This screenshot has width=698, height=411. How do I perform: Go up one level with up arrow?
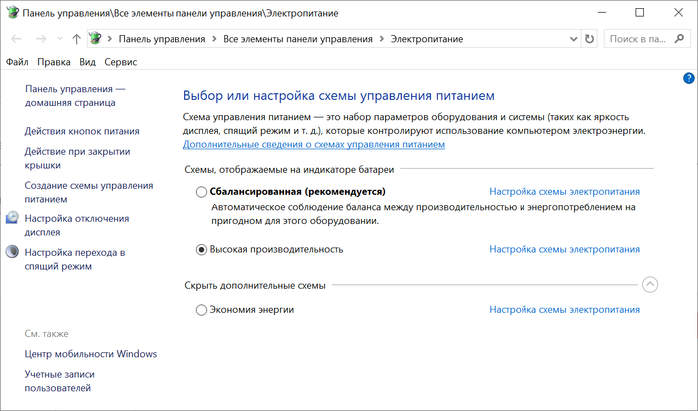point(77,39)
